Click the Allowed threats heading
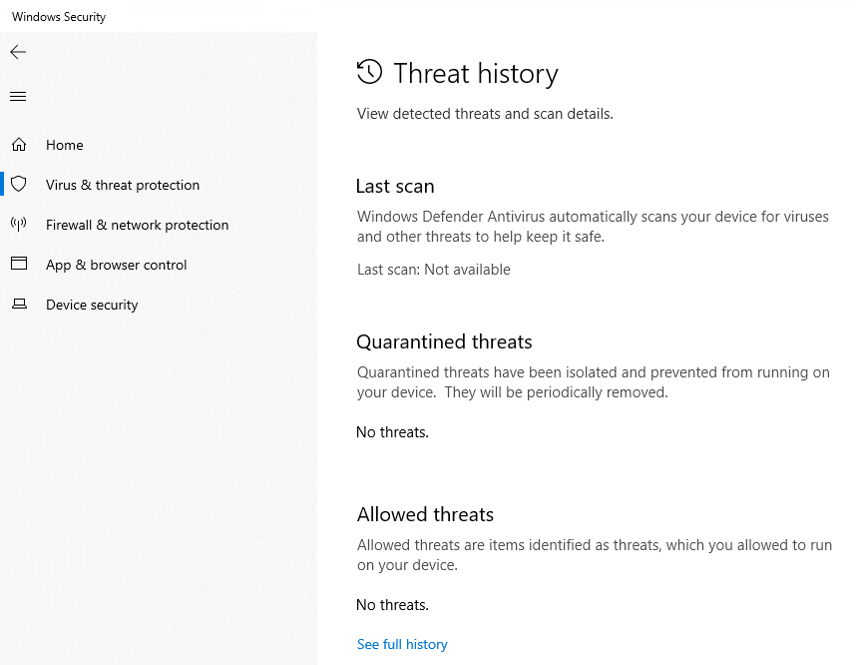 pyautogui.click(x=425, y=515)
